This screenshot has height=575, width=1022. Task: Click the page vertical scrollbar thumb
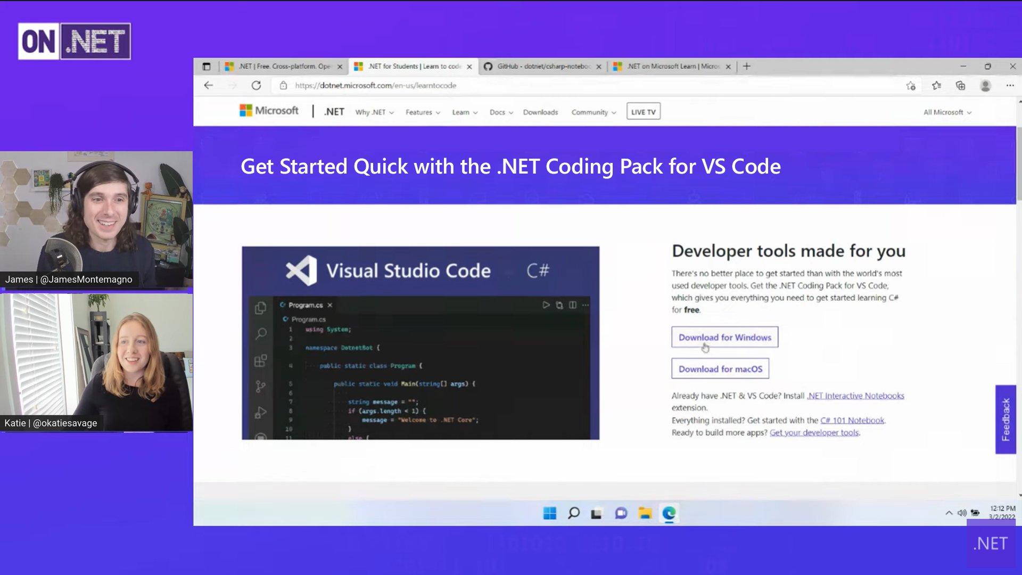coord(1019,163)
